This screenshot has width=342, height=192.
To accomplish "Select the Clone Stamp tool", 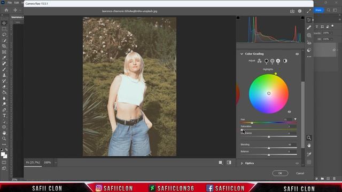I will pos(4,75).
